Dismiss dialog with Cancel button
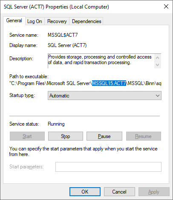Viewport: 173px width, 200px height. click(x=119, y=192)
